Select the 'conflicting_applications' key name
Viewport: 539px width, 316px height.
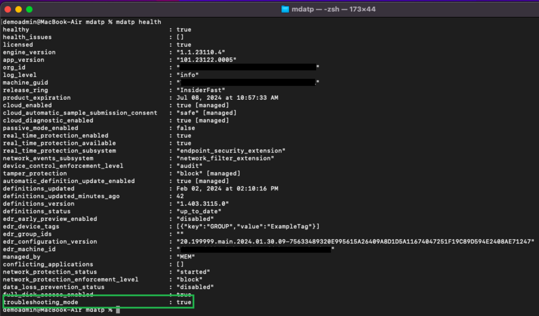pos(48,264)
